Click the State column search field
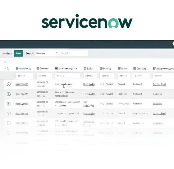The height and width of the screenshot is (169, 174). pyautogui.click(x=124, y=76)
